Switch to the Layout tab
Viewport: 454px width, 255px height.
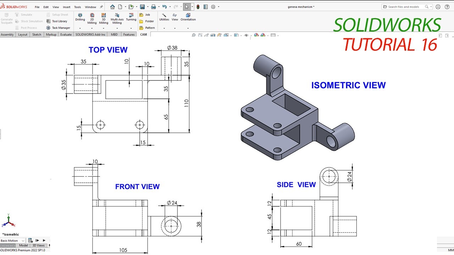[23, 34]
